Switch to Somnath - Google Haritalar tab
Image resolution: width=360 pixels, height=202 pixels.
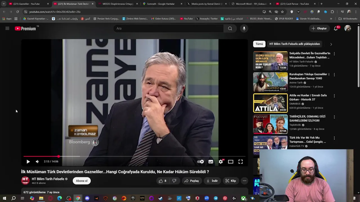[x=163, y=4]
